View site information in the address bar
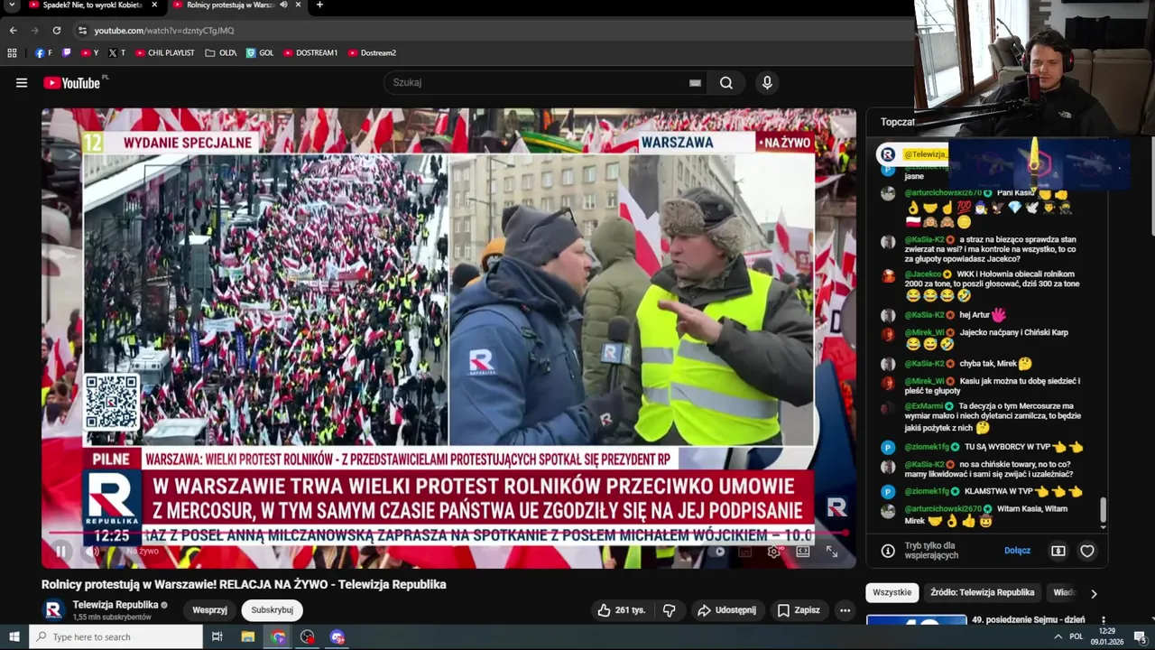 [82, 31]
